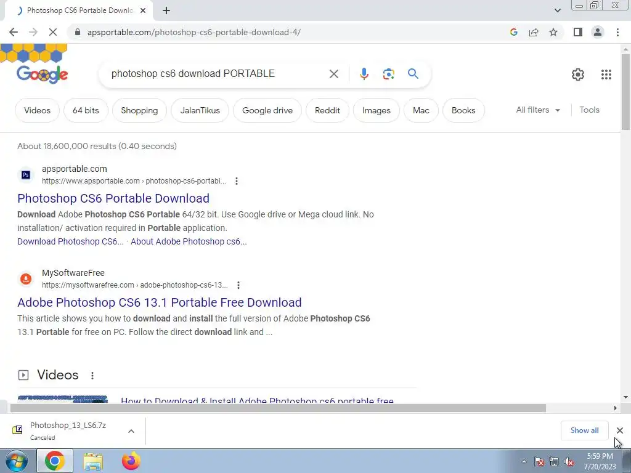Screen dimensions: 631x473
Task: Click the Google icon in address bar
Action: tap(513, 32)
